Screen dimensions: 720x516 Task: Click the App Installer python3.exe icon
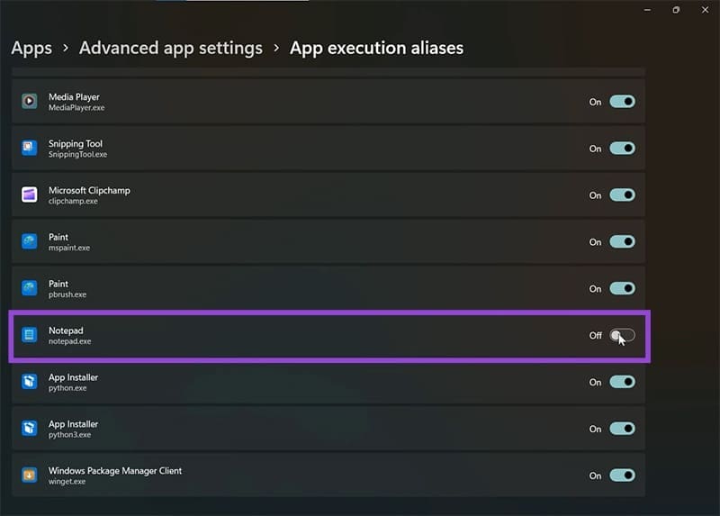pyautogui.click(x=30, y=429)
